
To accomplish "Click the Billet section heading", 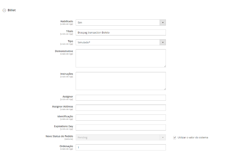I will pos(12,10).
